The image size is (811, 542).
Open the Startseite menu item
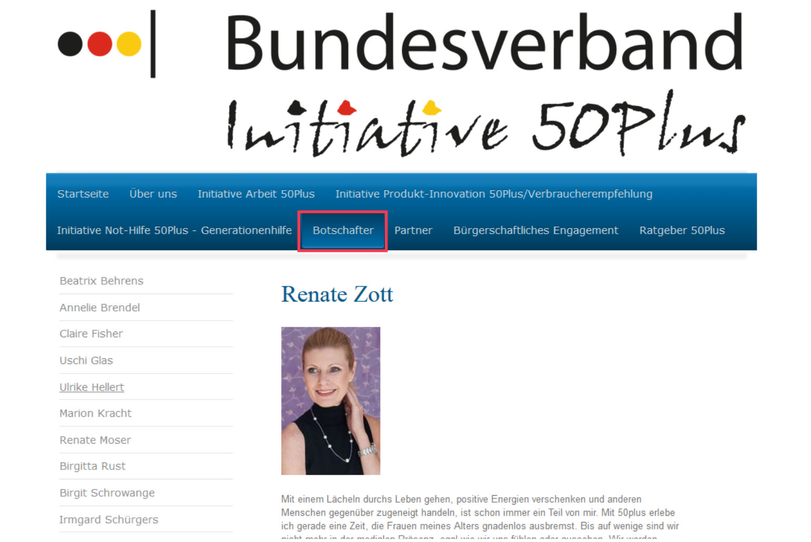click(83, 194)
